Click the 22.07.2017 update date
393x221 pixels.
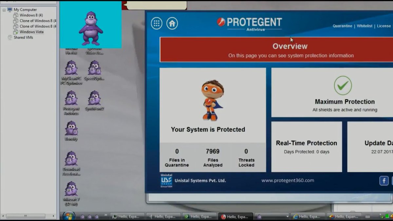pos(382,152)
